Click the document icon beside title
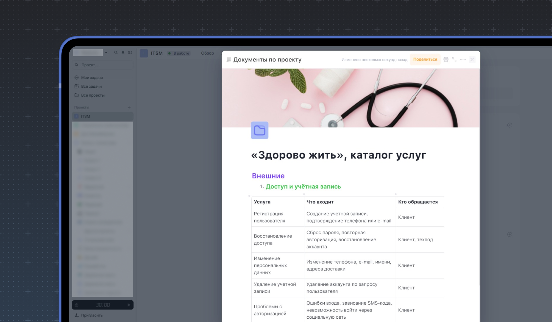 coord(229,59)
